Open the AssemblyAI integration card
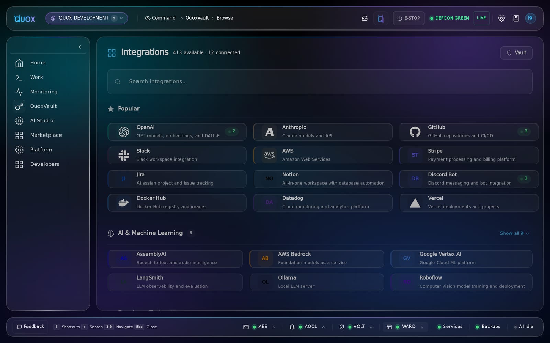This screenshot has width=550, height=343. pyautogui.click(x=175, y=259)
